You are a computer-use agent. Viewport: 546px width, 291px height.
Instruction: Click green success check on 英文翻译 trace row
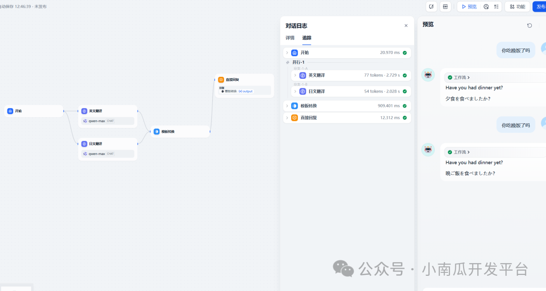pos(404,76)
